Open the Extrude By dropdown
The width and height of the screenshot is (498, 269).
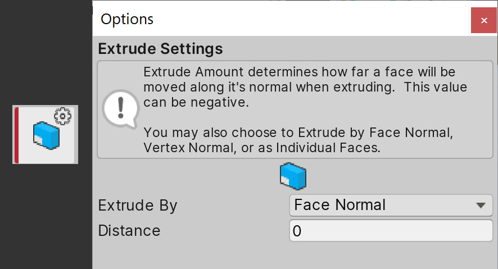tap(391, 205)
